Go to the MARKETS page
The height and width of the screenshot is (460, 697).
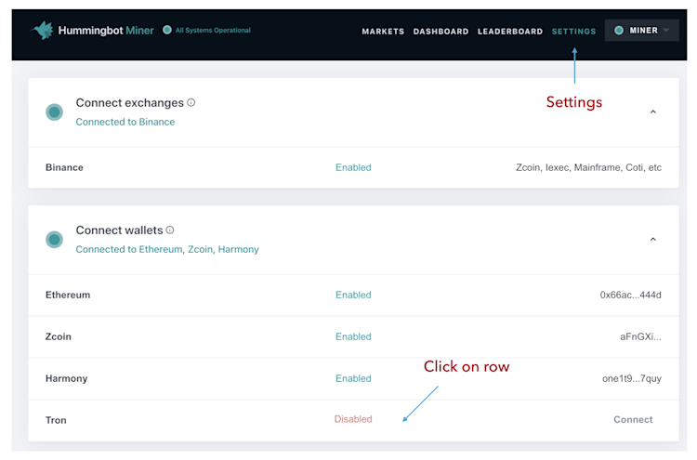pyautogui.click(x=383, y=32)
